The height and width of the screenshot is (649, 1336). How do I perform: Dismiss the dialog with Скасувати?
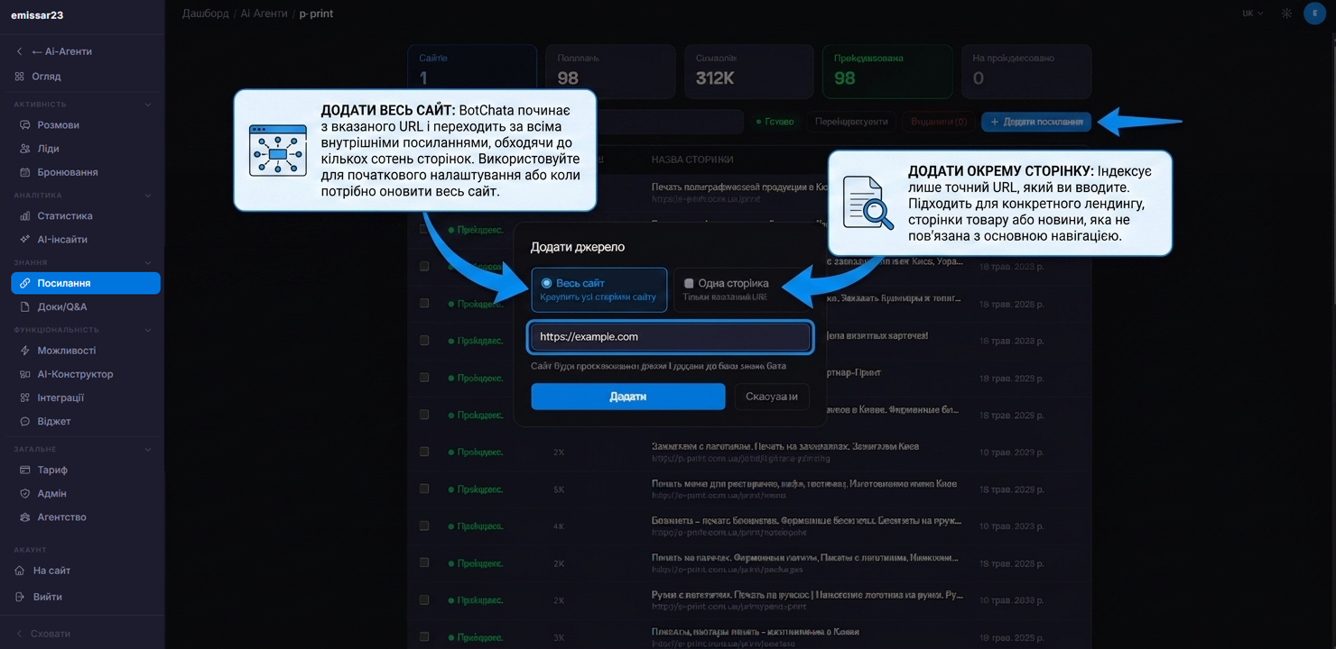(772, 397)
